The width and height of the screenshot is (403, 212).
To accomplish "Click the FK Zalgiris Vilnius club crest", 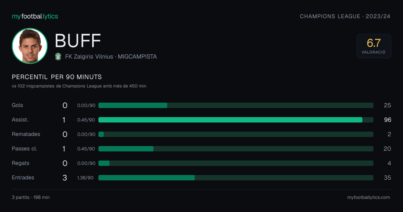I will click(x=58, y=57).
